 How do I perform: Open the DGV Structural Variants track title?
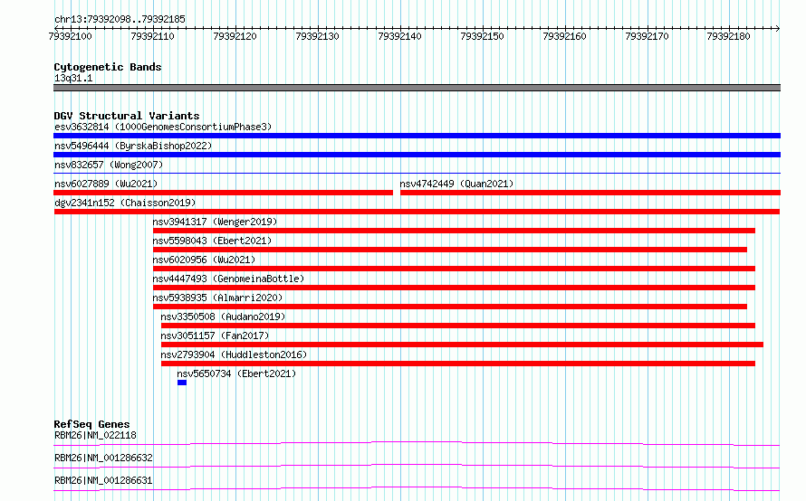pyautogui.click(x=127, y=116)
